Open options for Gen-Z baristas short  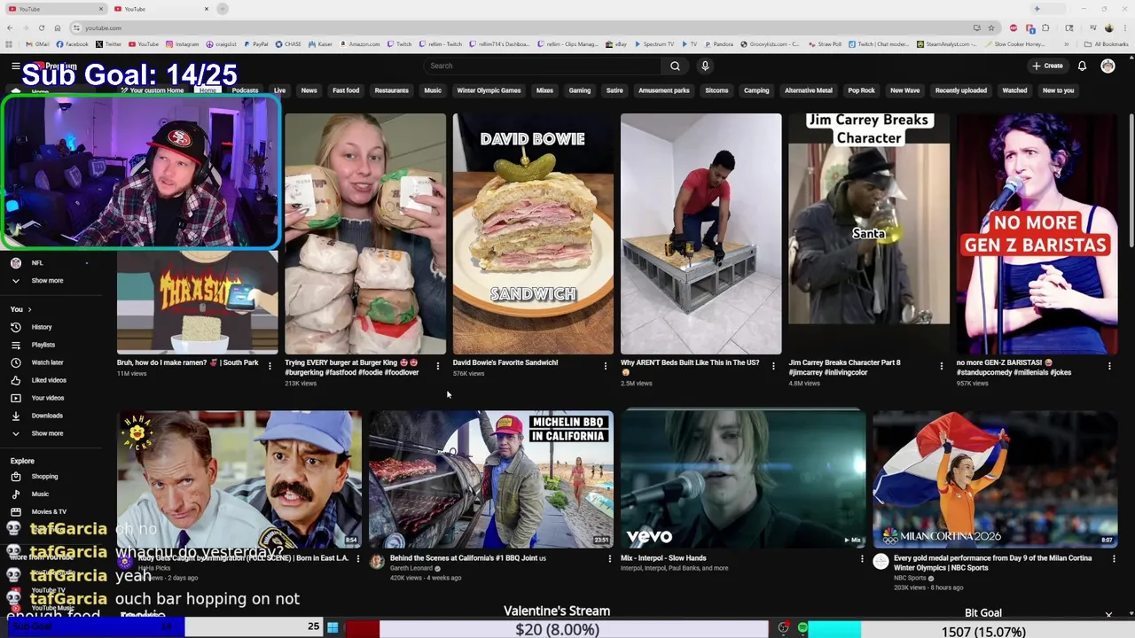coord(1109,366)
